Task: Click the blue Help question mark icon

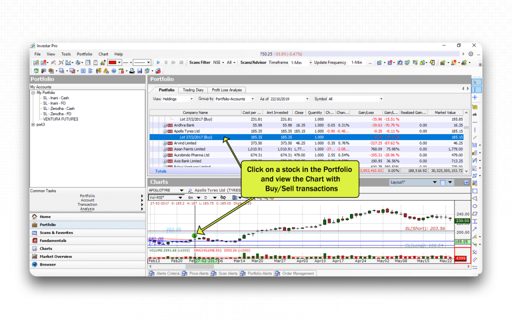Action: (x=114, y=71)
